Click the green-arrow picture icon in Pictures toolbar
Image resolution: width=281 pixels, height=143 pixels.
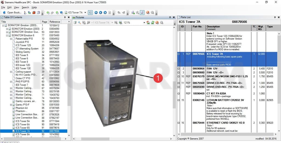(x=153, y=23)
